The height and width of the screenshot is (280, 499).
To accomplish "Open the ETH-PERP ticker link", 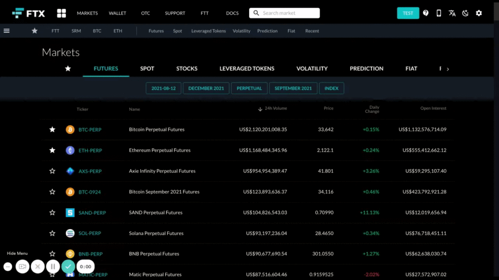I will coord(90,151).
